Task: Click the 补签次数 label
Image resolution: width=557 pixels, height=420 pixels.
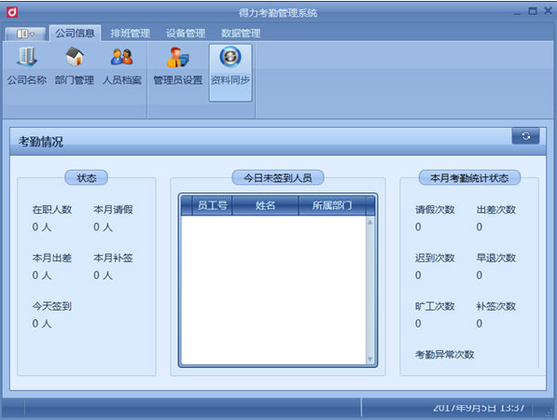Action: 496,306
